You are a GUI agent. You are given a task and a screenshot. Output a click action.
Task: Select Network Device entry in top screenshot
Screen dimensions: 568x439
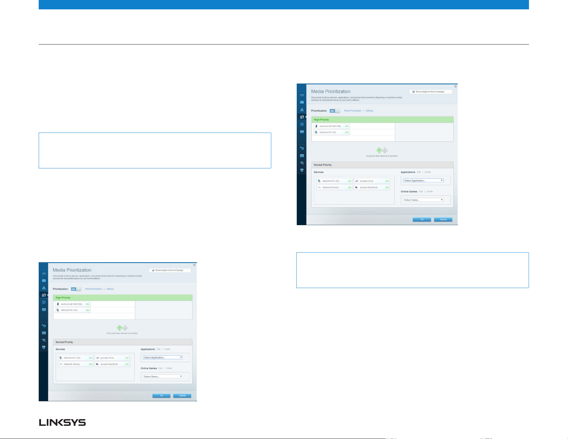(334, 187)
